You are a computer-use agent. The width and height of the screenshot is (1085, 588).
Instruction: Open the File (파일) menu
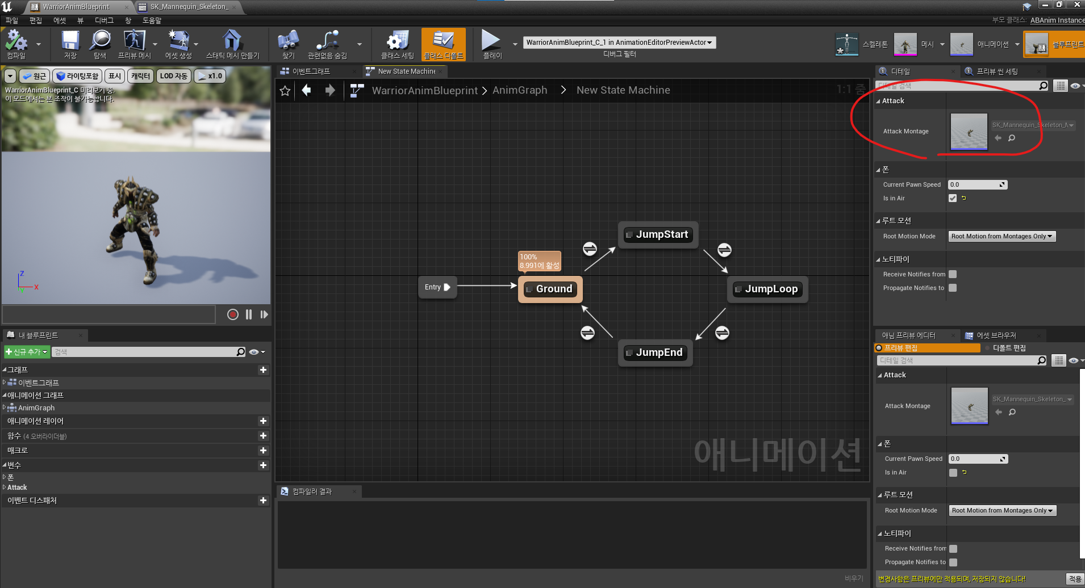tap(12, 20)
